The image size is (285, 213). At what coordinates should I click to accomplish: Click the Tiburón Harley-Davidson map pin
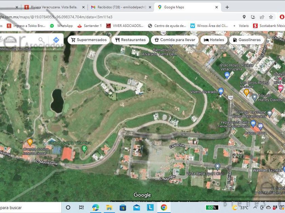click(254, 97)
